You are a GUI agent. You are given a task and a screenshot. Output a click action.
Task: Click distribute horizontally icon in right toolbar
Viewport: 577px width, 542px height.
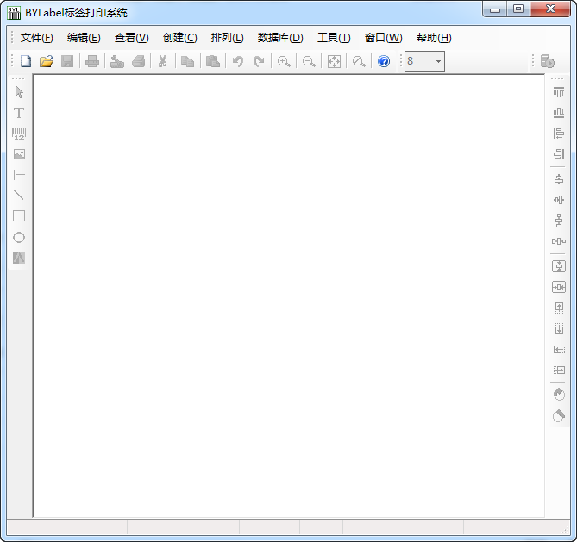[x=559, y=241]
